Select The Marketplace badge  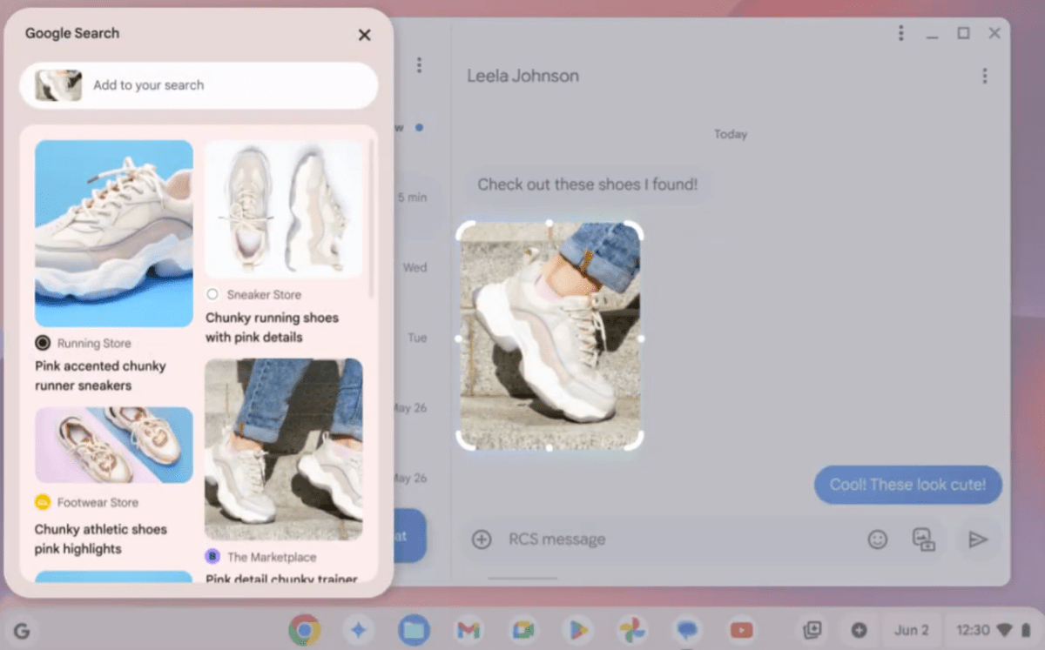[212, 556]
